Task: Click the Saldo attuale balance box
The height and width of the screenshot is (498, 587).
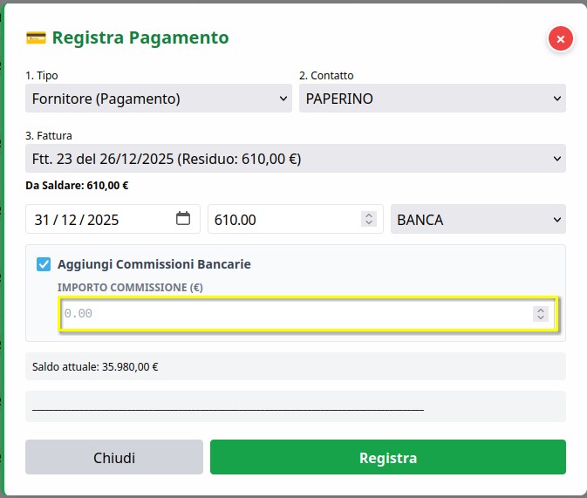Action: pos(295,366)
